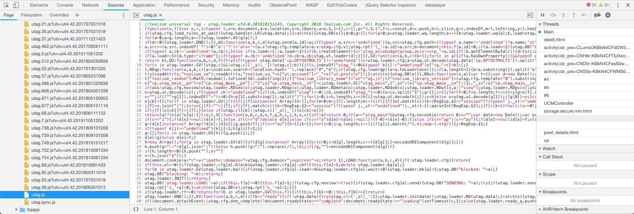Collapse the Scope section
This screenshot has height=214, width=634.
pos(585,174)
